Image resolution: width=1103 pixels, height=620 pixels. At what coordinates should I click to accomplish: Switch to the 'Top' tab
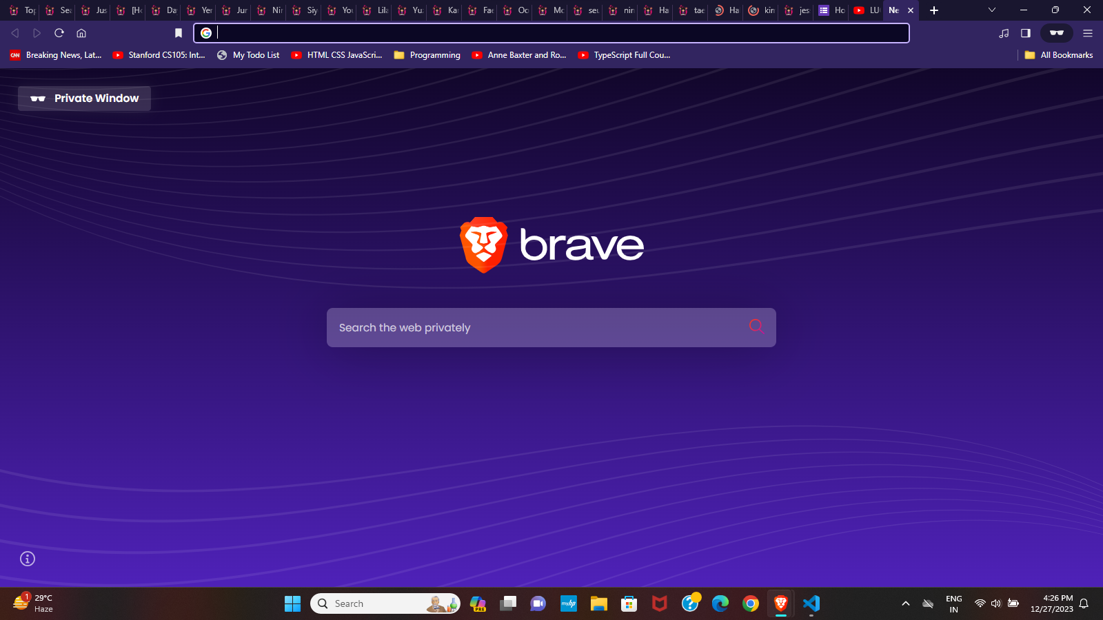23,10
